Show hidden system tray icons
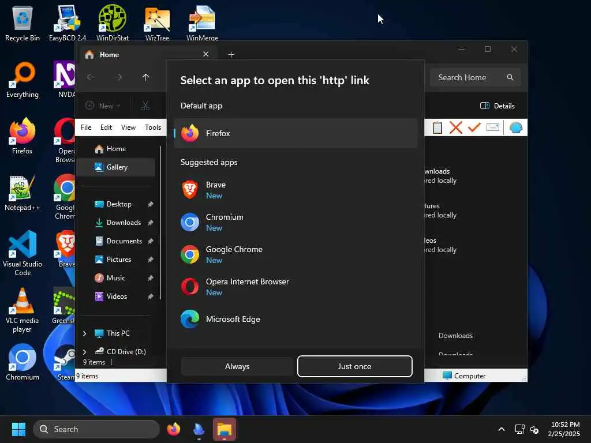 pos(502,429)
